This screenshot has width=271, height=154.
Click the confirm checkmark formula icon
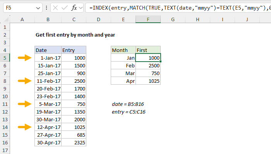65,8
